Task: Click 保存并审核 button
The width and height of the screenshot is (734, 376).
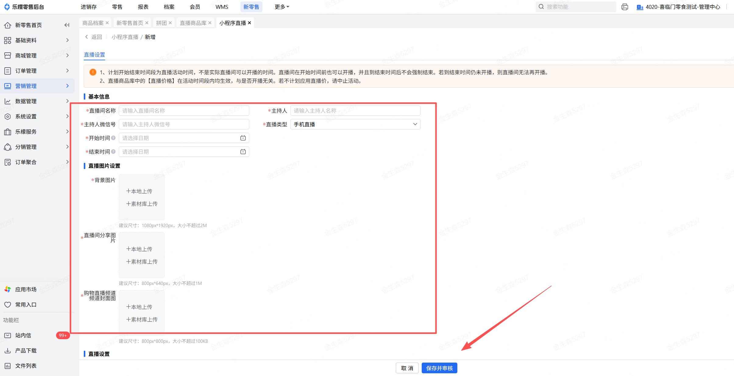Action: click(x=439, y=368)
